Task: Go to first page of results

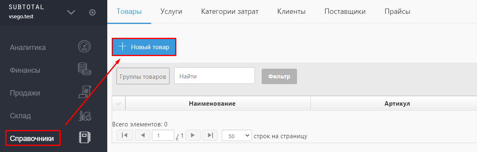Action: click(x=125, y=135)
